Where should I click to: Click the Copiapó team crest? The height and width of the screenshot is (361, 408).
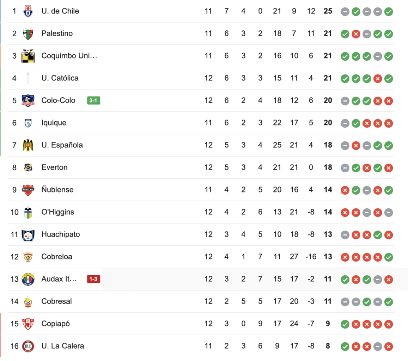click(28, 324)
